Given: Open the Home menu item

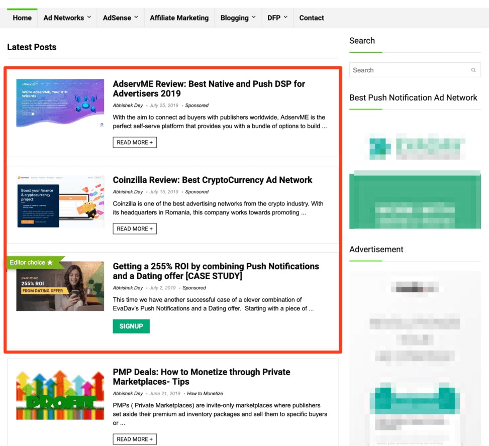Looking at the screenshot, I should (x=22, y=18).
